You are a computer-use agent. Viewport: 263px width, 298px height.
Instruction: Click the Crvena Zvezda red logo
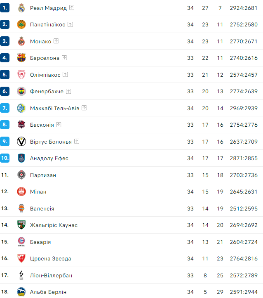click(x=21, y=259)
